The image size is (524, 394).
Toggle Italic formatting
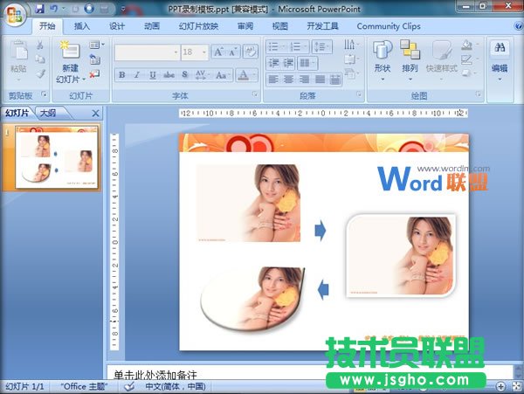[x=137, y=75]
